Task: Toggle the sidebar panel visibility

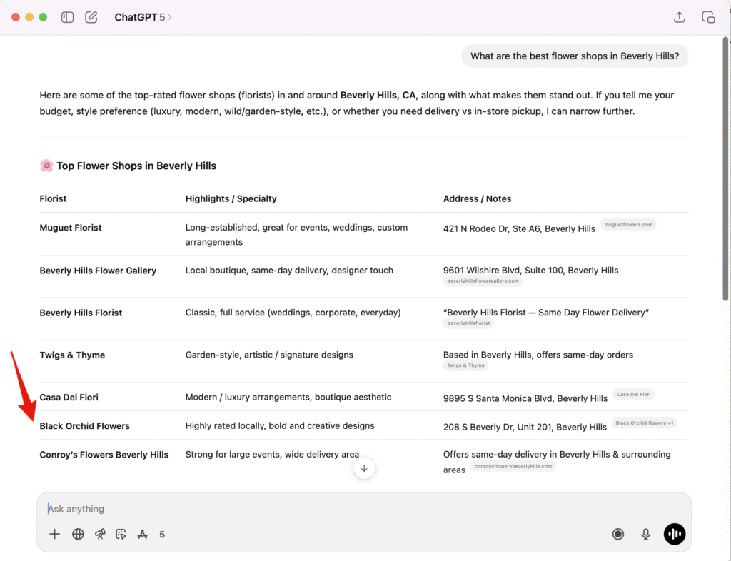Action: tap(67, 16)
